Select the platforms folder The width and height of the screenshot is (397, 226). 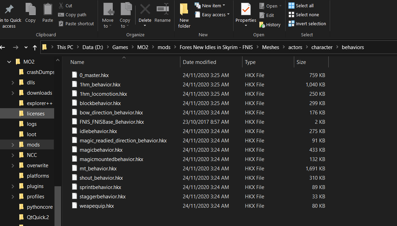click(x=34, y=176)
